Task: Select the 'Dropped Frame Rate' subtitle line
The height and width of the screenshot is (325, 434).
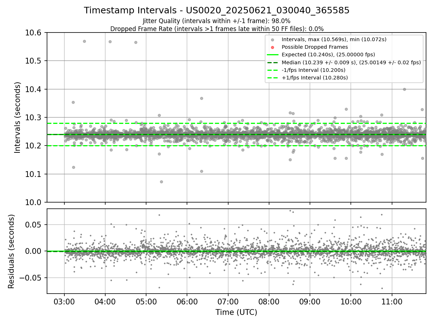Action: (x=217, y=29)
